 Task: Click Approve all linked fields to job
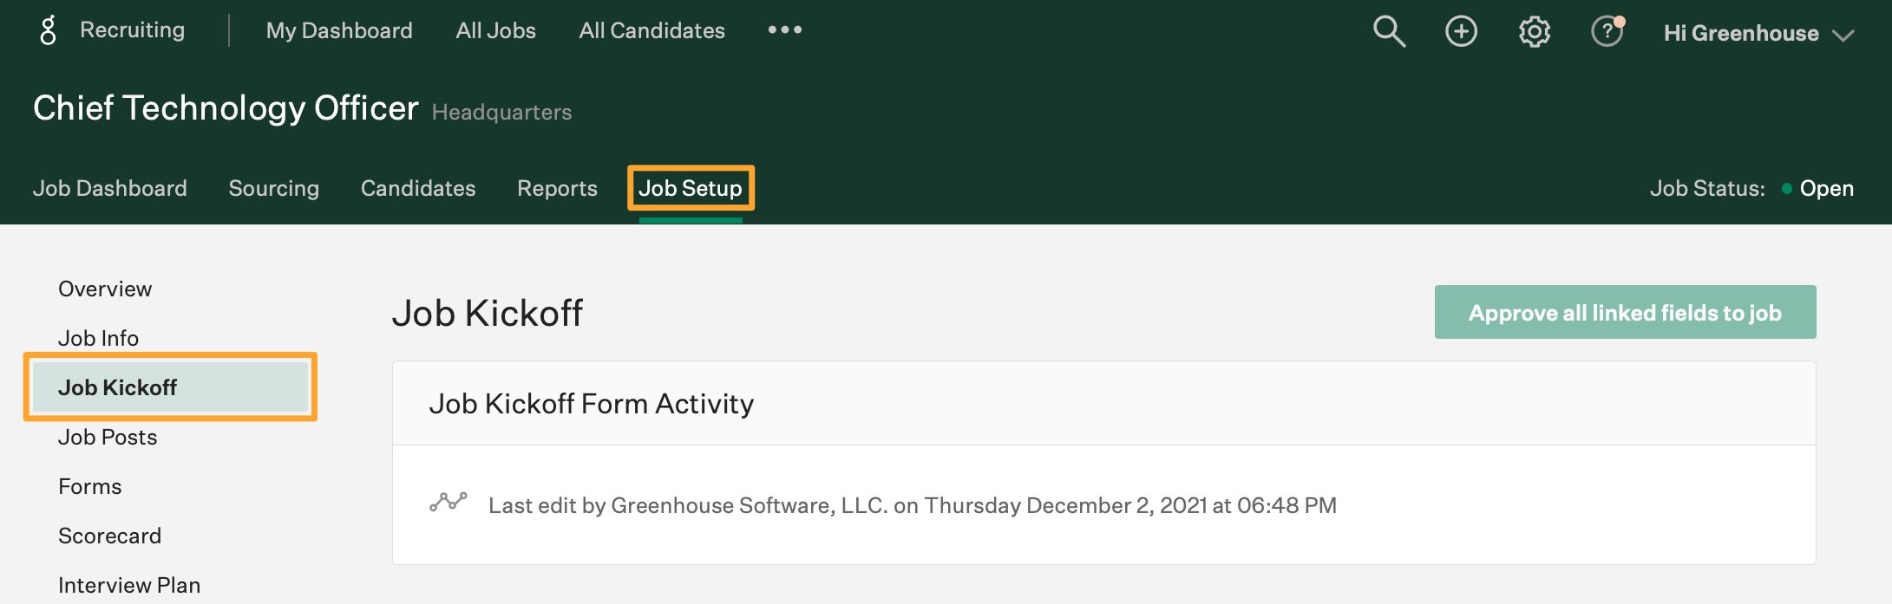click(1624, 312)
